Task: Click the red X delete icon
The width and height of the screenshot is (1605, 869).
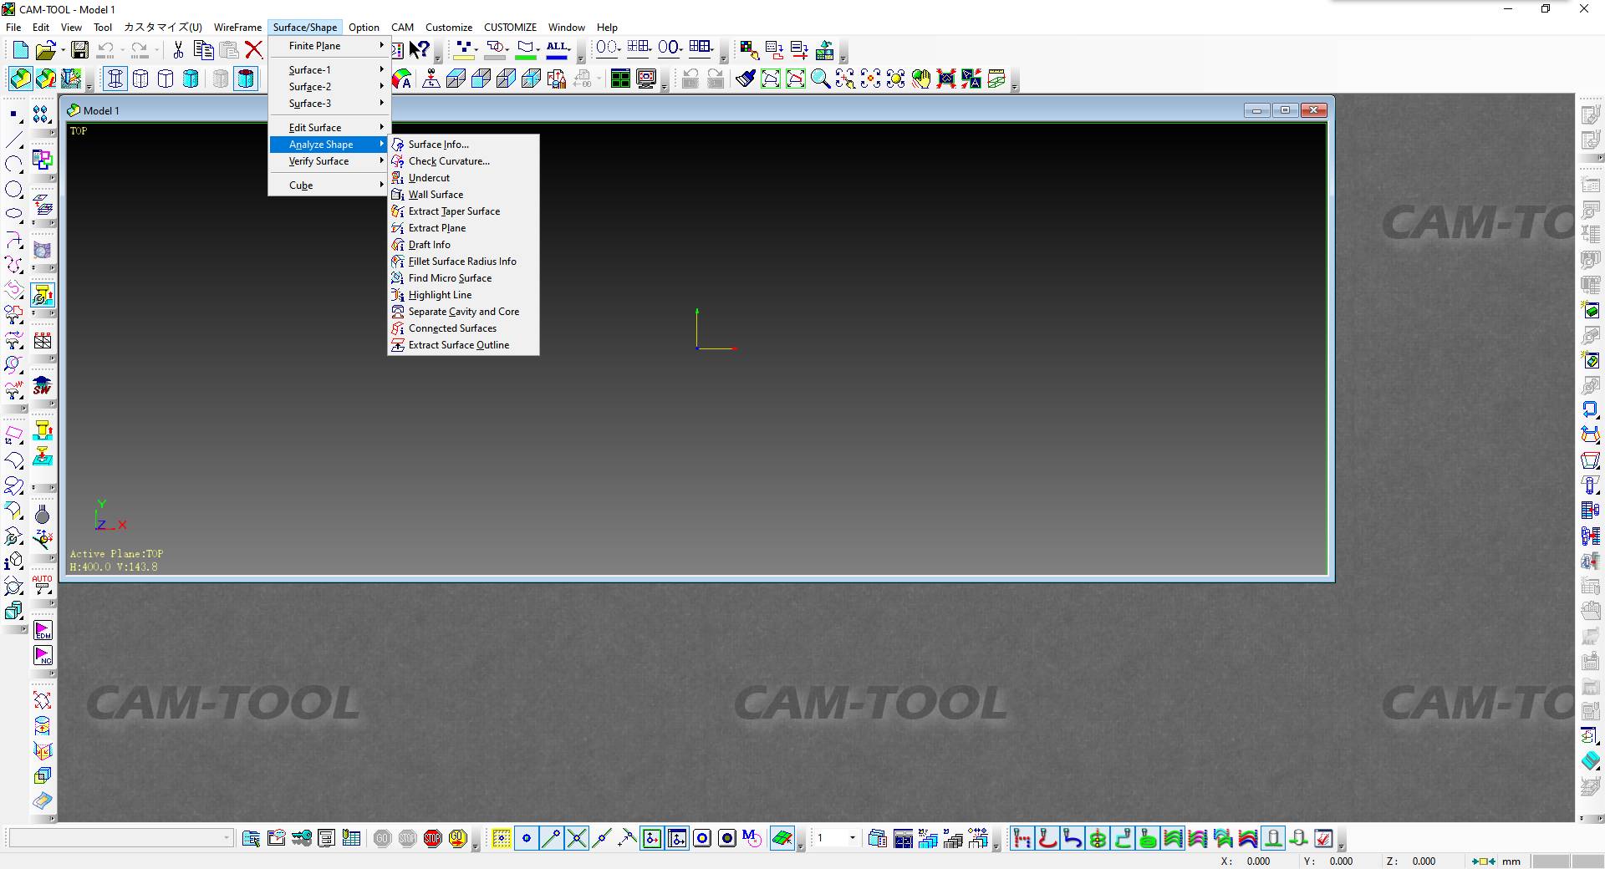Action: [x=253, y=50]
